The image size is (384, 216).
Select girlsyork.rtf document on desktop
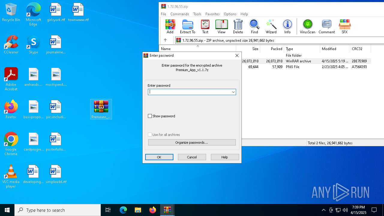point(56,13)
